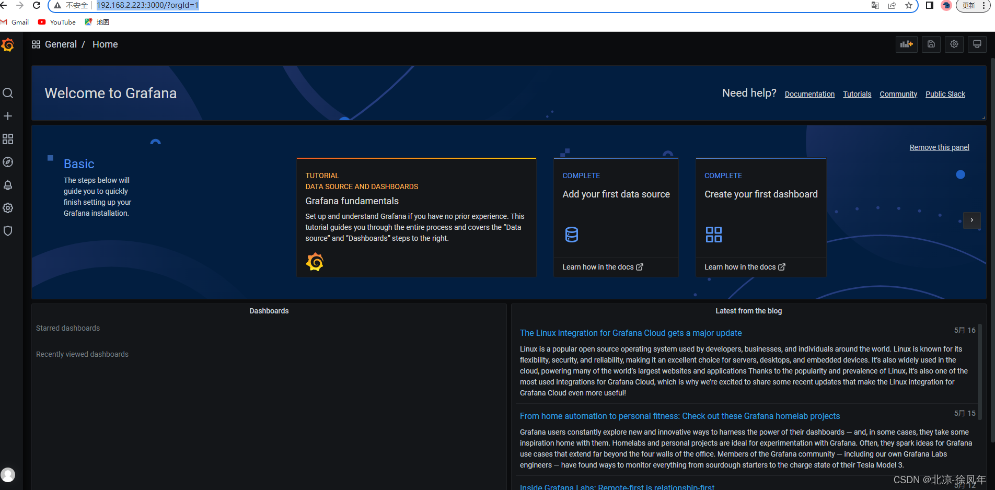
Task: Open Dashboard settings gear in top toolbar
Action: click(x=954, y=44)
